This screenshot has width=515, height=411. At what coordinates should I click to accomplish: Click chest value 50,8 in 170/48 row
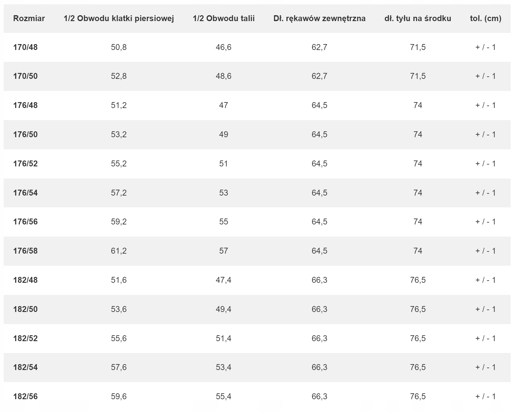[x=119, y=47]
